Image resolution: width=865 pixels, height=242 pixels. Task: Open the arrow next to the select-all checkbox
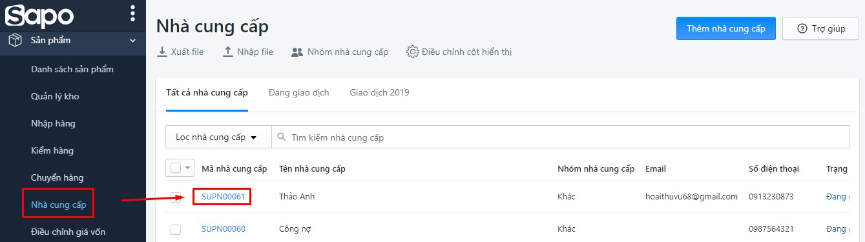pyautogui.click(x=189, y=168)
